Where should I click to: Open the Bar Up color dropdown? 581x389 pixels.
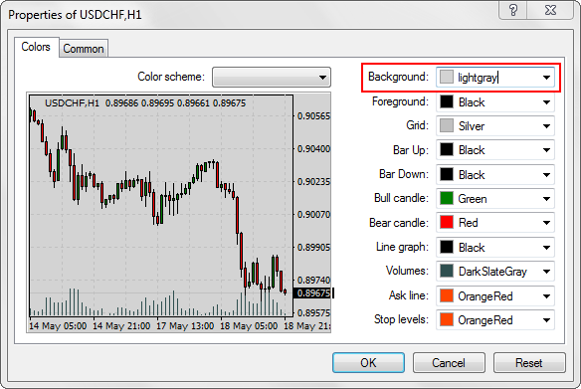point(495,150)
